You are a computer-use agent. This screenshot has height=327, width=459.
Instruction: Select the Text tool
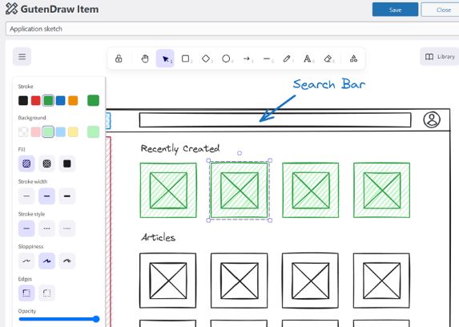[307, 59]
